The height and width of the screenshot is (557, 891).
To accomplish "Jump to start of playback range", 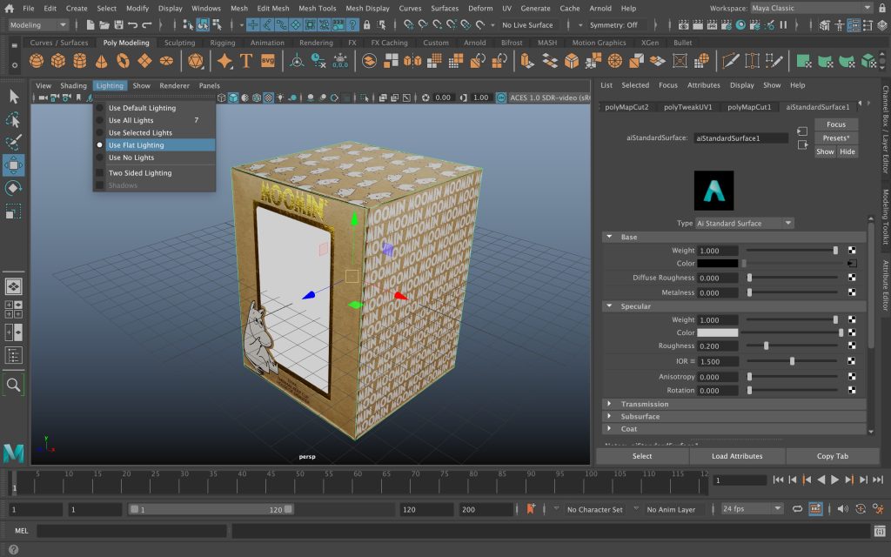I will 779,480.
